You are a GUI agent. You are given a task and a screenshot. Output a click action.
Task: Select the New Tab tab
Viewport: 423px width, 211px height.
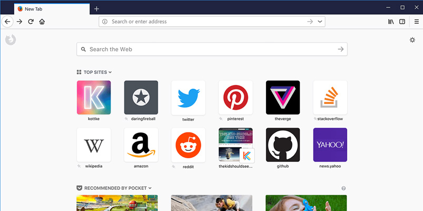click(x=52, y=9)
